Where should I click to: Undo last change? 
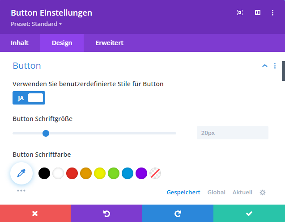[106, 214]
